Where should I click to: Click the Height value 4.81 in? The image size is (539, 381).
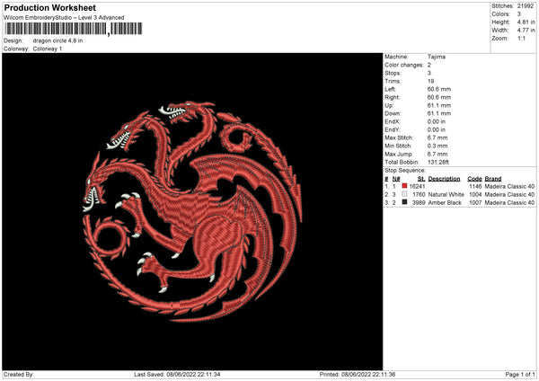(x=526, y=22)
